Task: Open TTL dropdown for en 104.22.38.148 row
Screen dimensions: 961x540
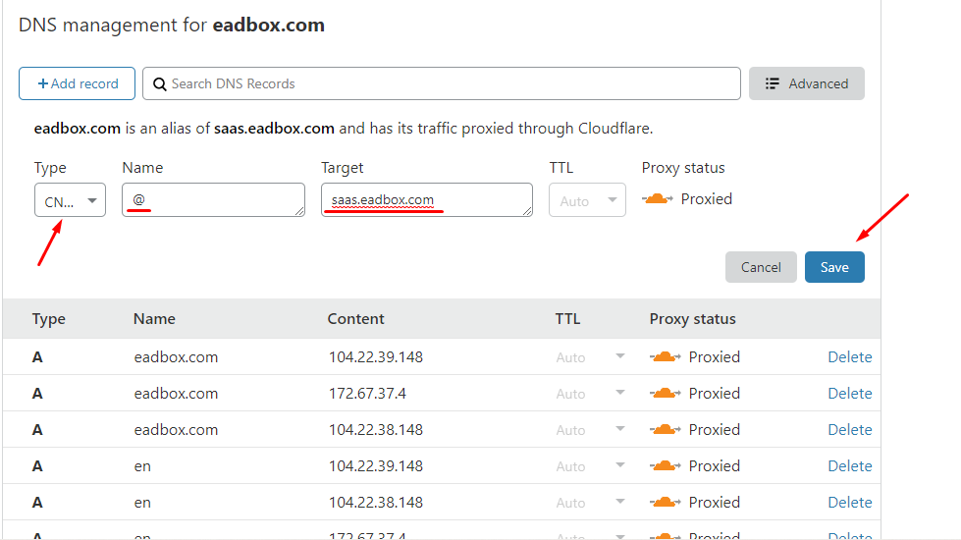Action: [x=590, y=502]
